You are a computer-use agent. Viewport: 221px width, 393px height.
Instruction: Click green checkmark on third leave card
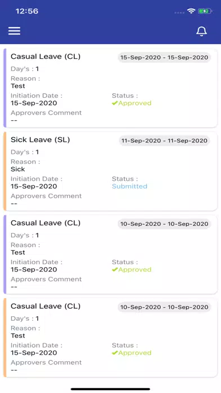pos(115,269)
